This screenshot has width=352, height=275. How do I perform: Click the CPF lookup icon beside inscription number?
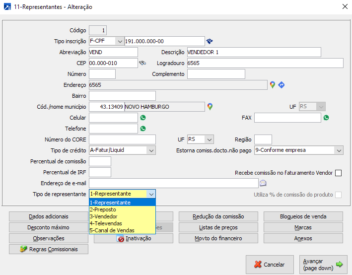tap(210, 41)
